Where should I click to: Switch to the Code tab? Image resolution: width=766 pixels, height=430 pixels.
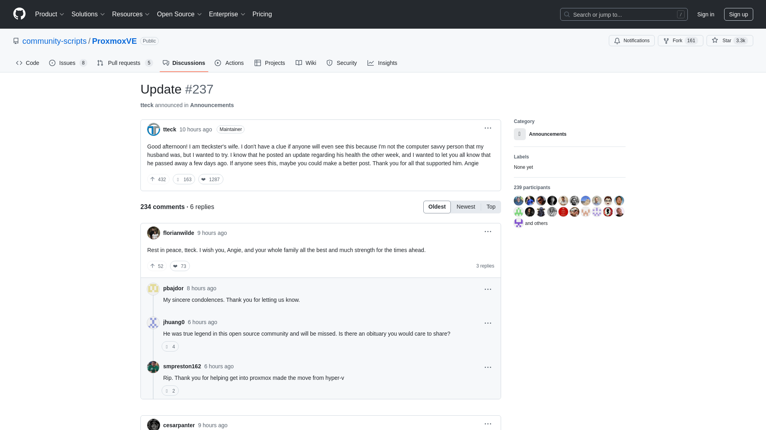[x=28, y=63]
